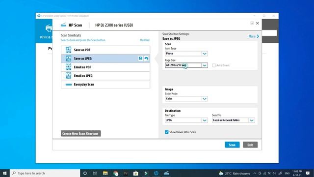Click ENG language indicator in system tray
The width and height of the screenshot is (314, 177).
(x=287, y=173)
